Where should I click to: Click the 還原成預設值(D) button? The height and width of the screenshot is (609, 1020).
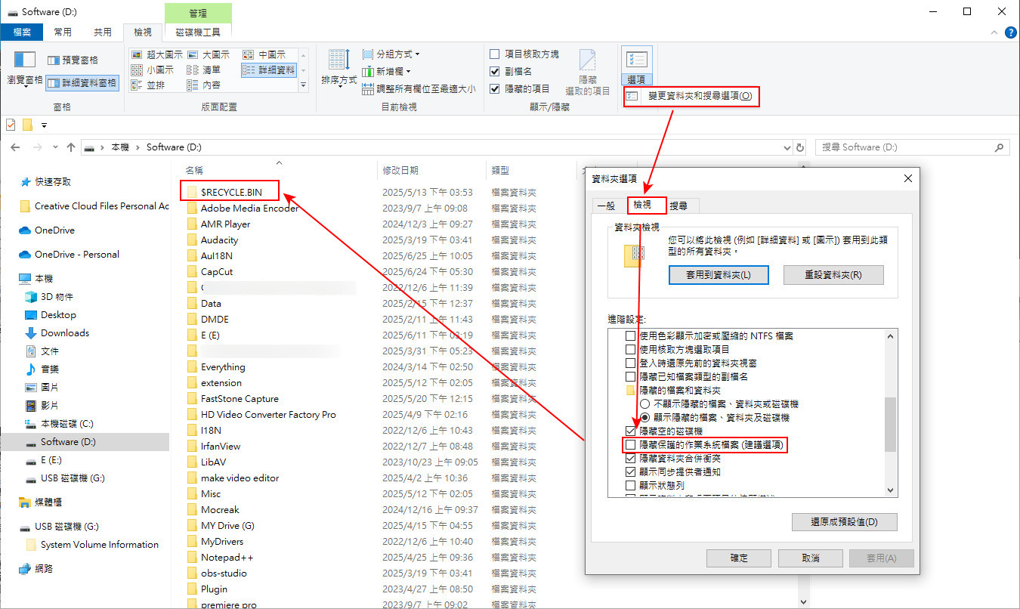coord(844,521)
